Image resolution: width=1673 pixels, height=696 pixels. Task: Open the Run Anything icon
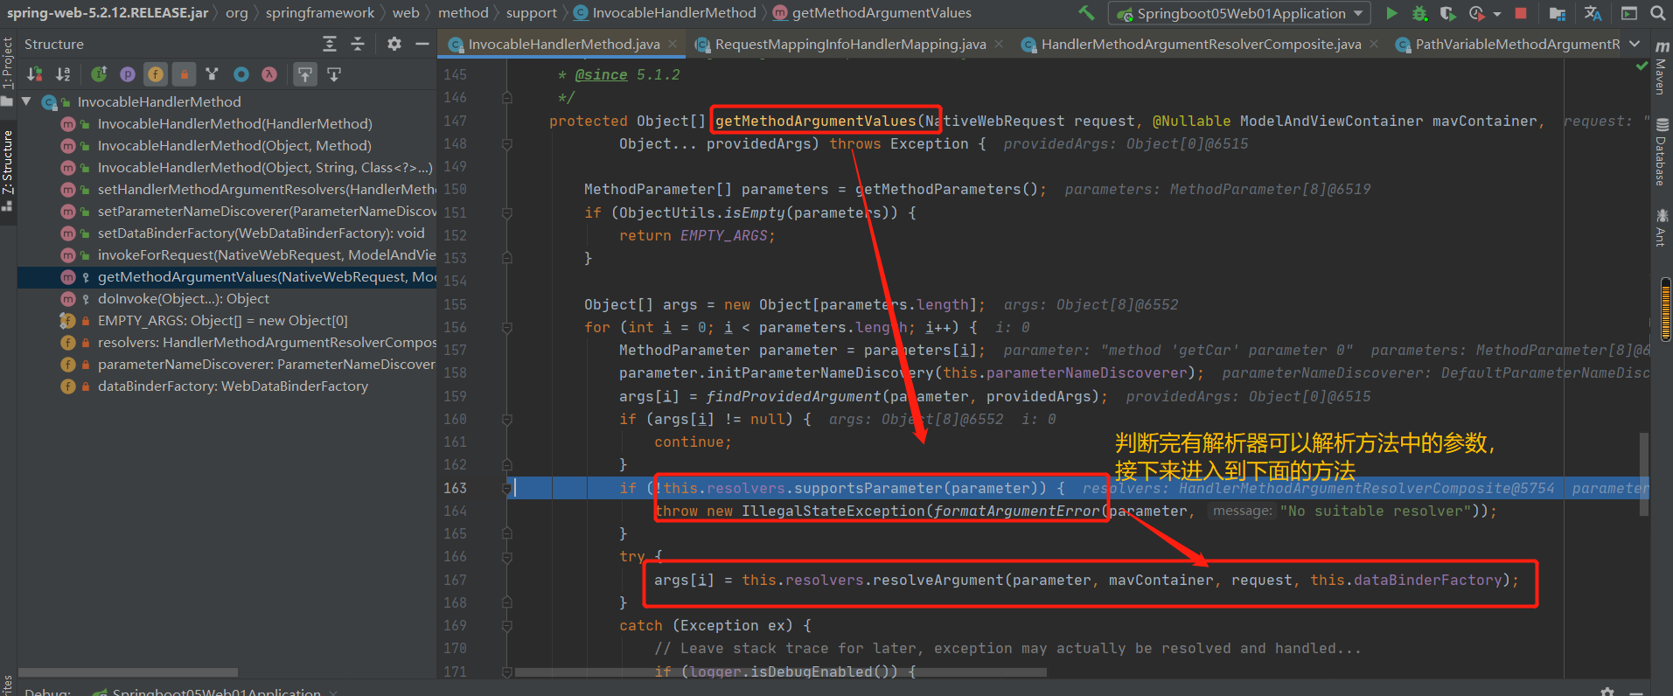[x=1628, y=13]
